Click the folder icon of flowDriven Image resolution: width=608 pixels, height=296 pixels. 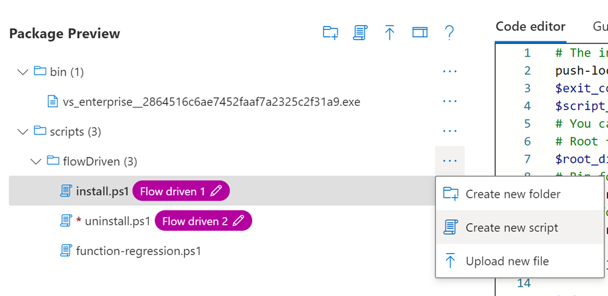(53, 161)
